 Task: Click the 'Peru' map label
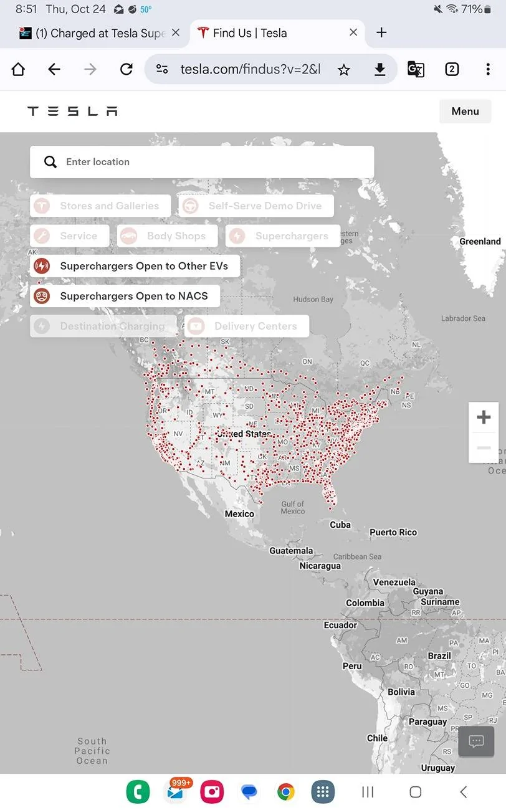point(352,666)
